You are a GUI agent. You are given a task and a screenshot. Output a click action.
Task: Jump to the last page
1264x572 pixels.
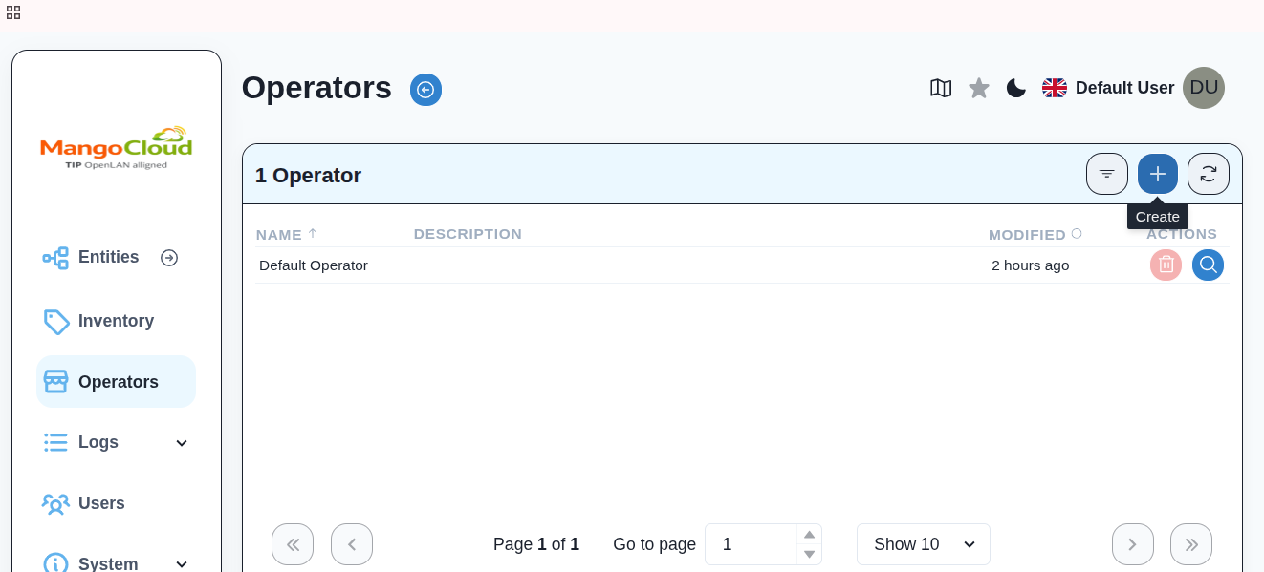coord(1190,544)
